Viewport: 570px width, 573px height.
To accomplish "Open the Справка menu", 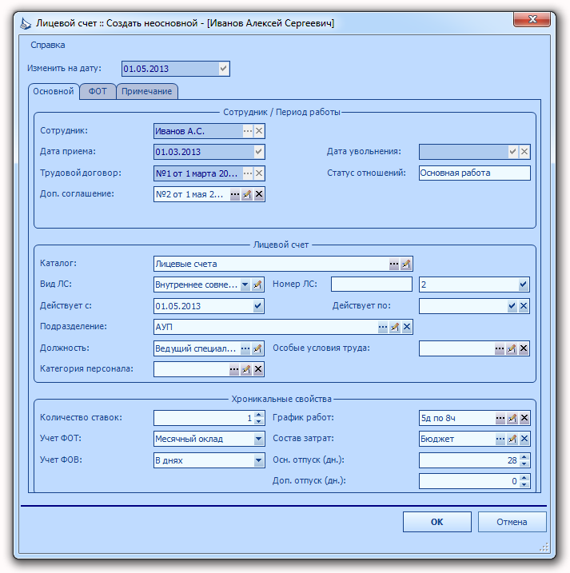I will point(48,45).
